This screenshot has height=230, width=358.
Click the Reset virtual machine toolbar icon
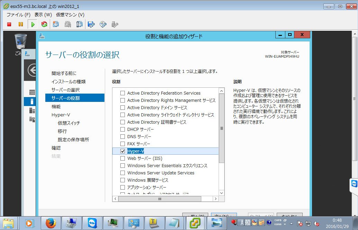click(x=44, y=24)
